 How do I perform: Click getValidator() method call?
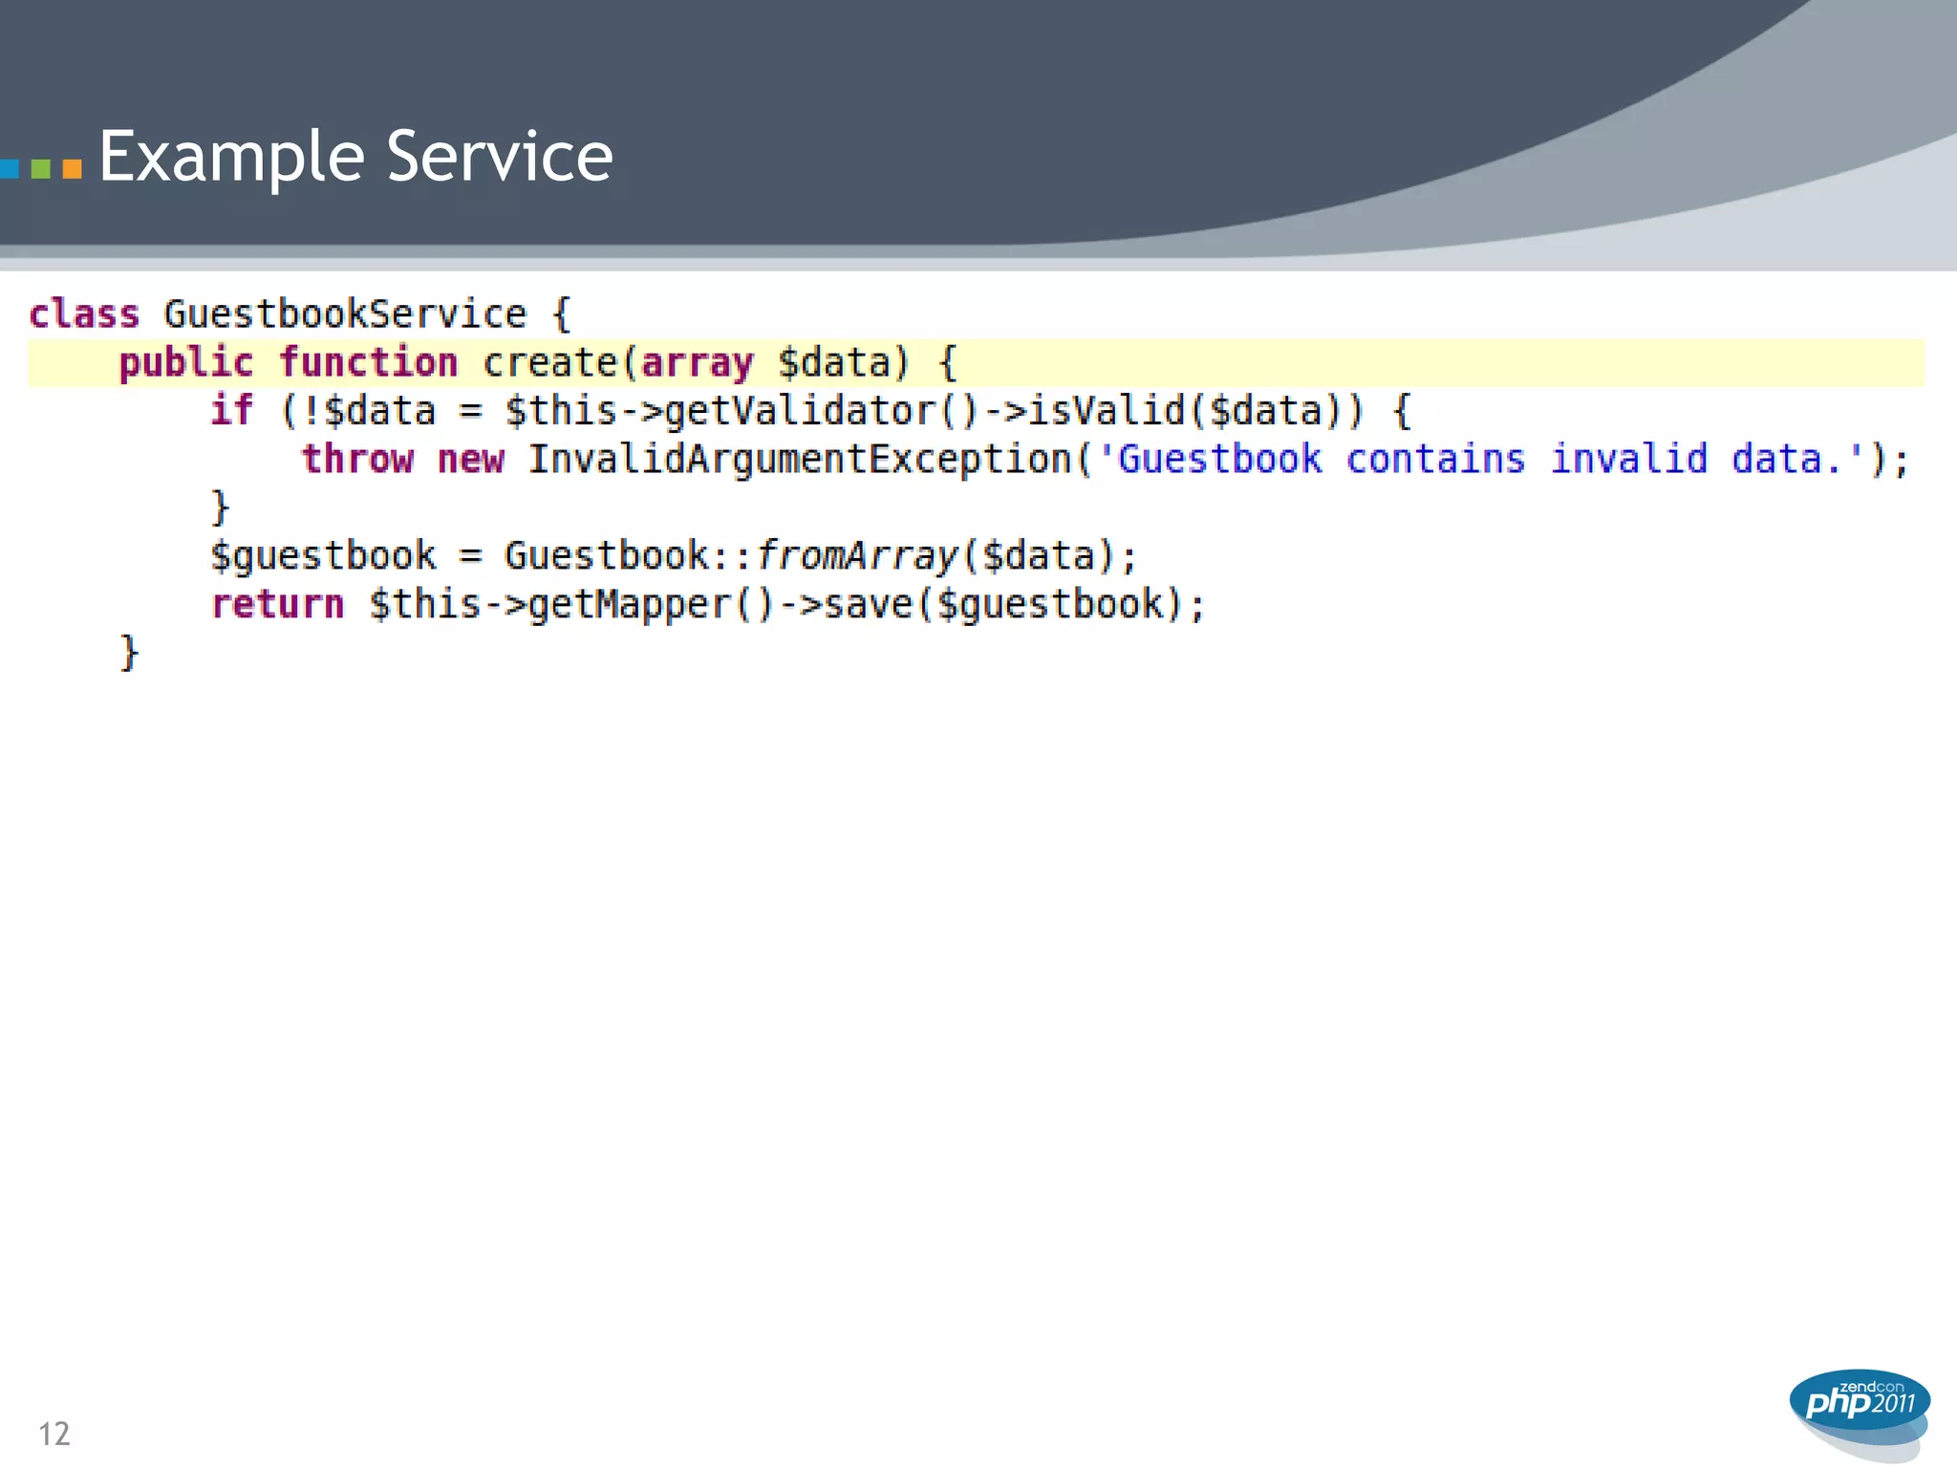pyautogui.click(x=820, y=411)
